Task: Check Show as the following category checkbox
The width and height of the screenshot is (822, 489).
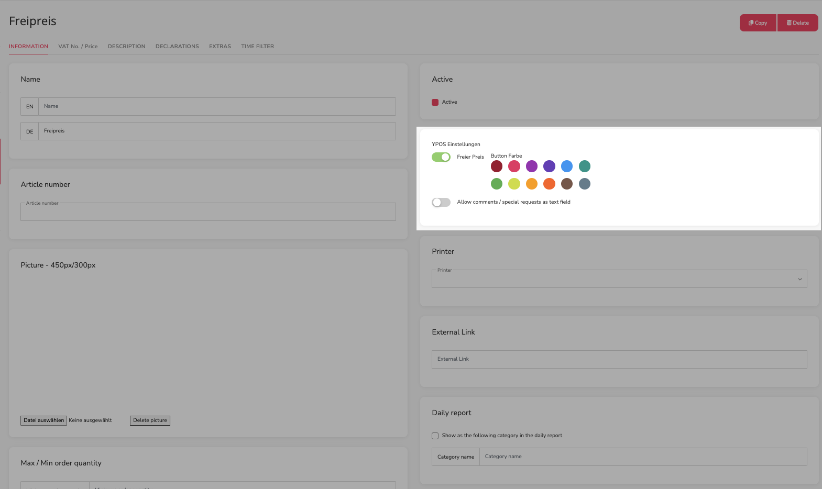Action: (435, 436)
